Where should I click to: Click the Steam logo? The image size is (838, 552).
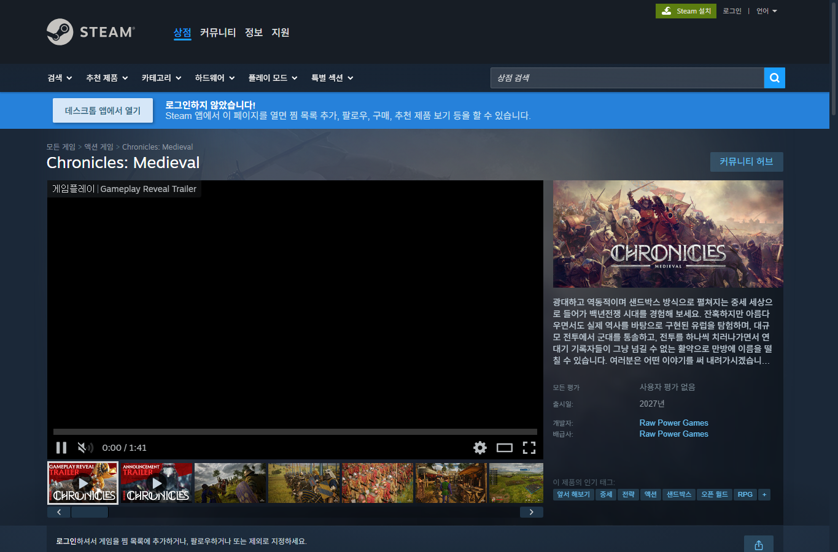[91, 32]
